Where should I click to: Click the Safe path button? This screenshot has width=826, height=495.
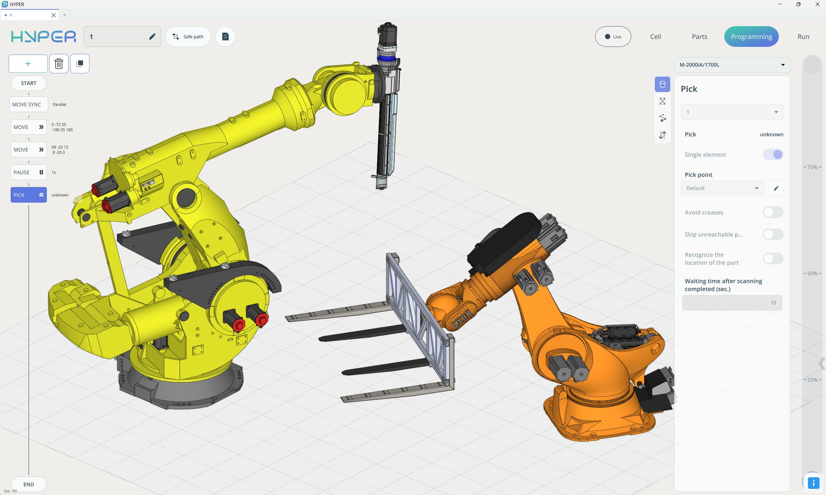[x=188, y=37]
